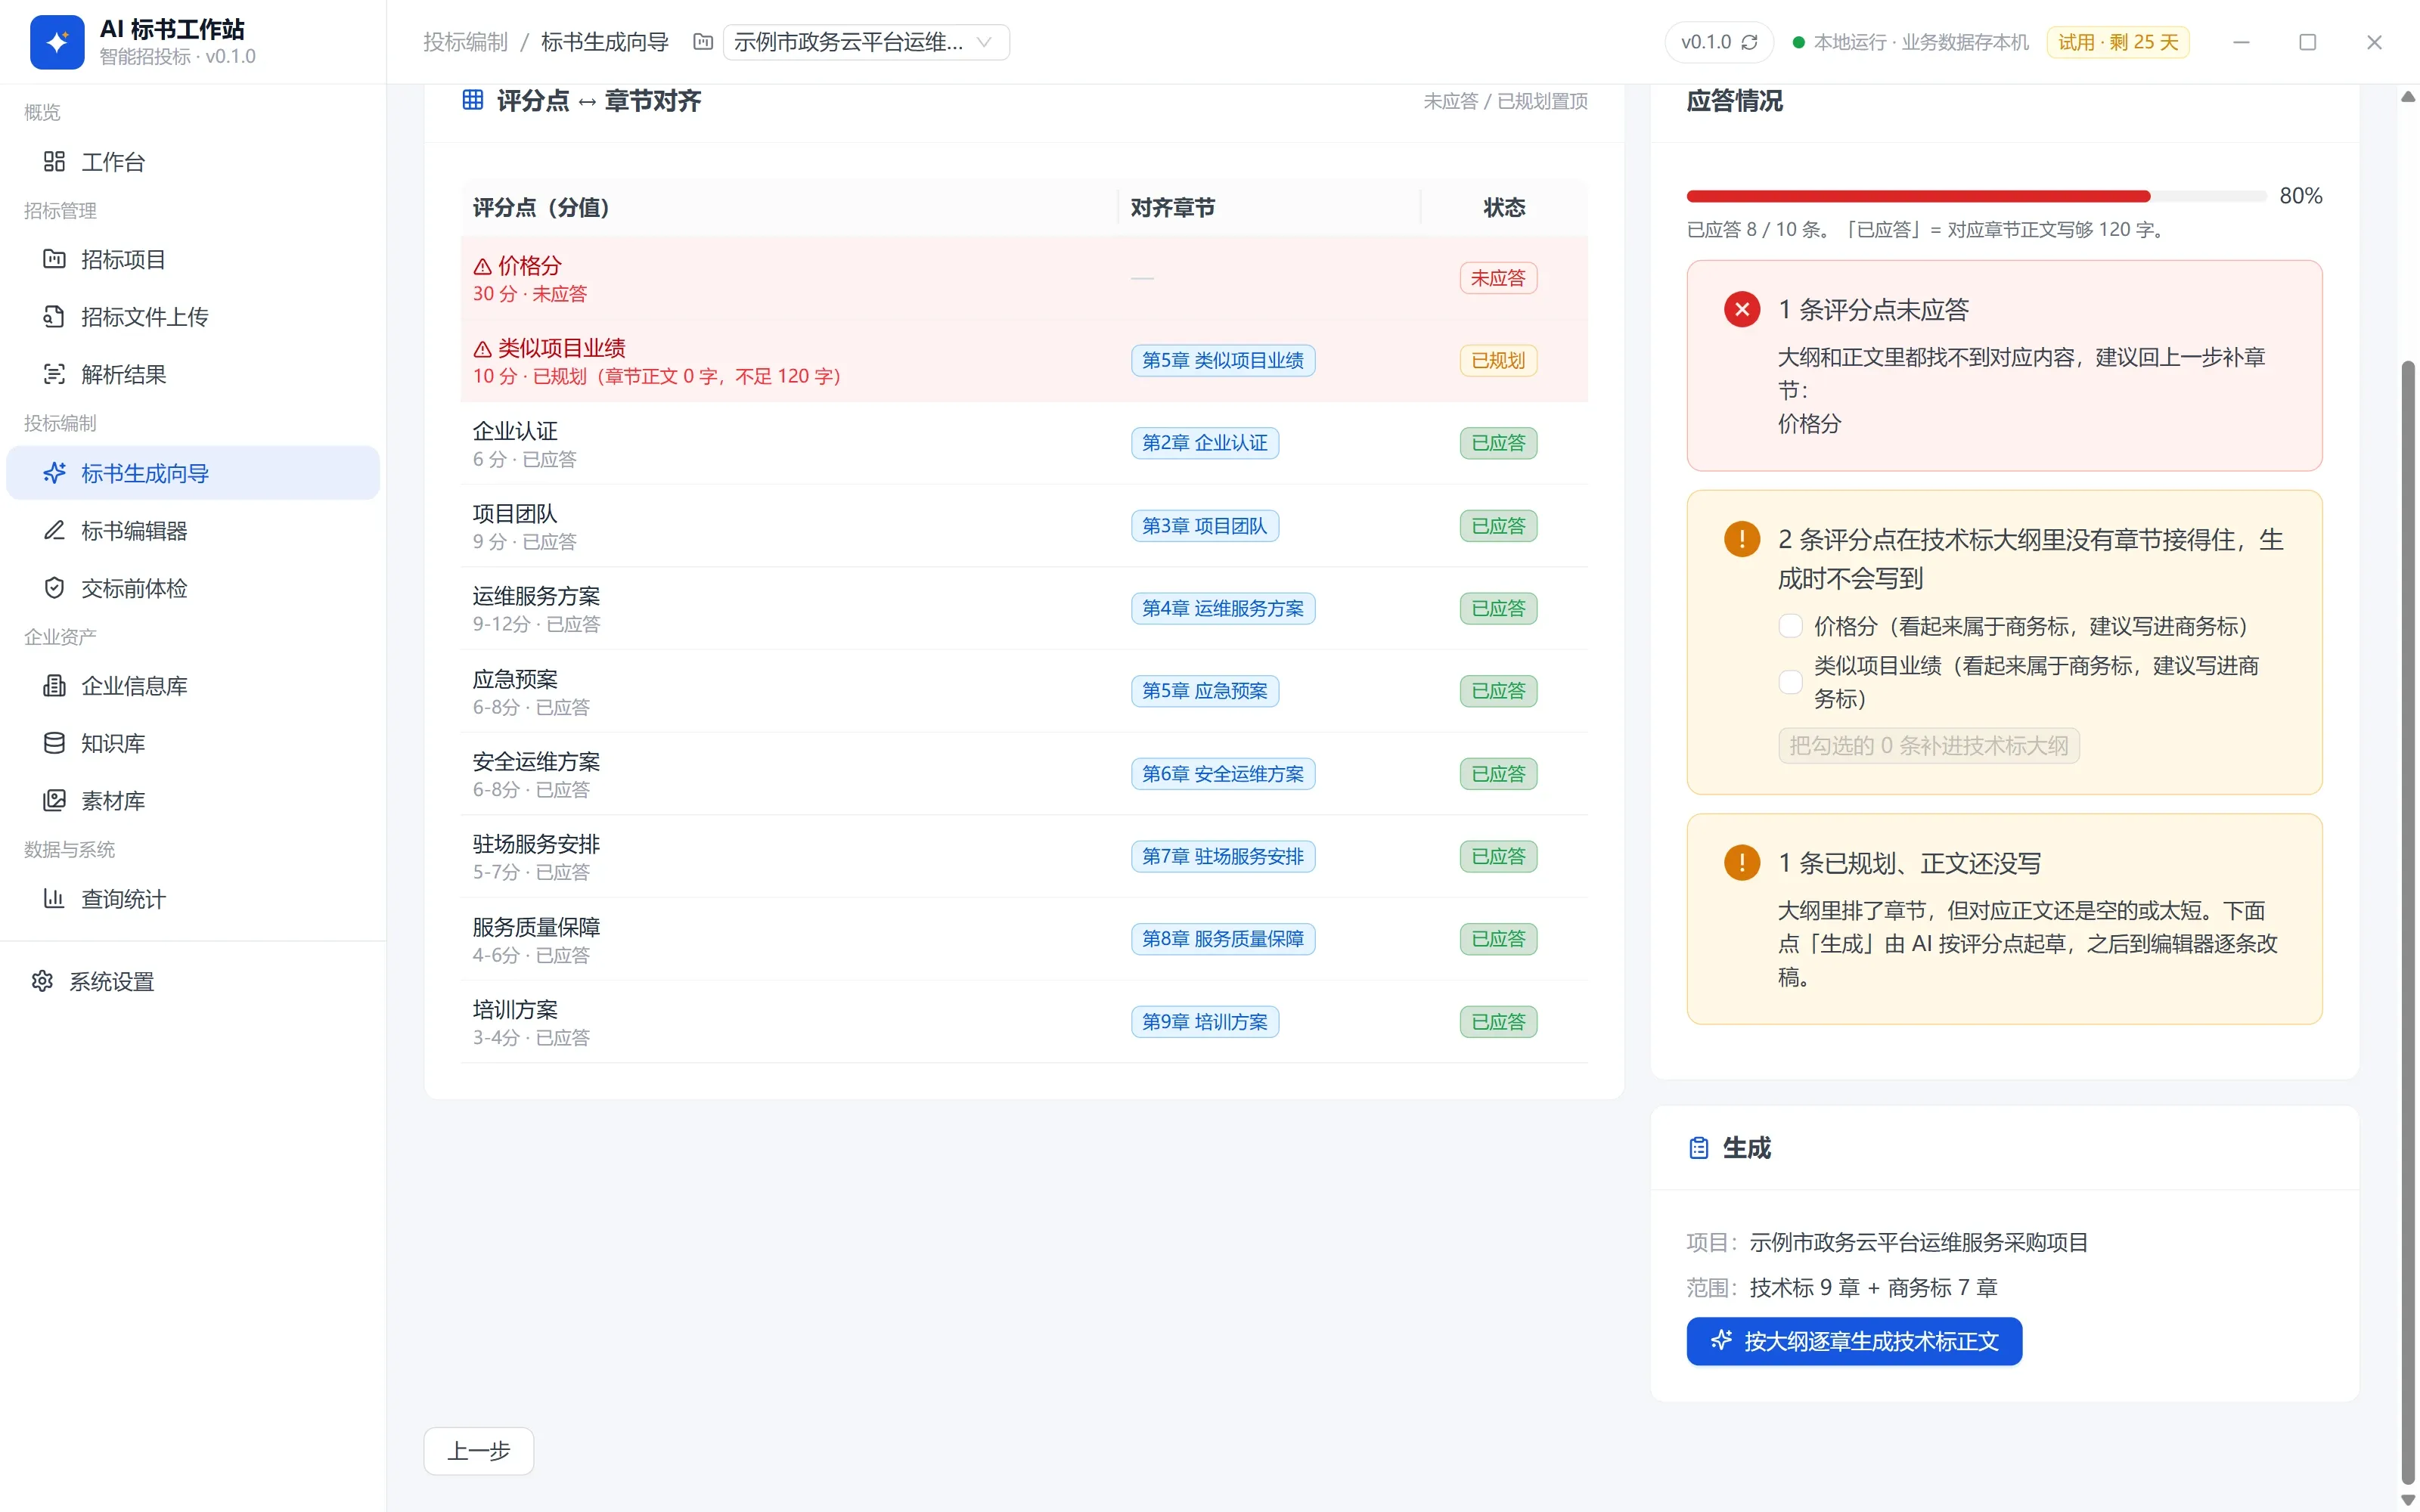
Task: Click the clipboard icon beside 生成 heading
Action: 1699,1148
